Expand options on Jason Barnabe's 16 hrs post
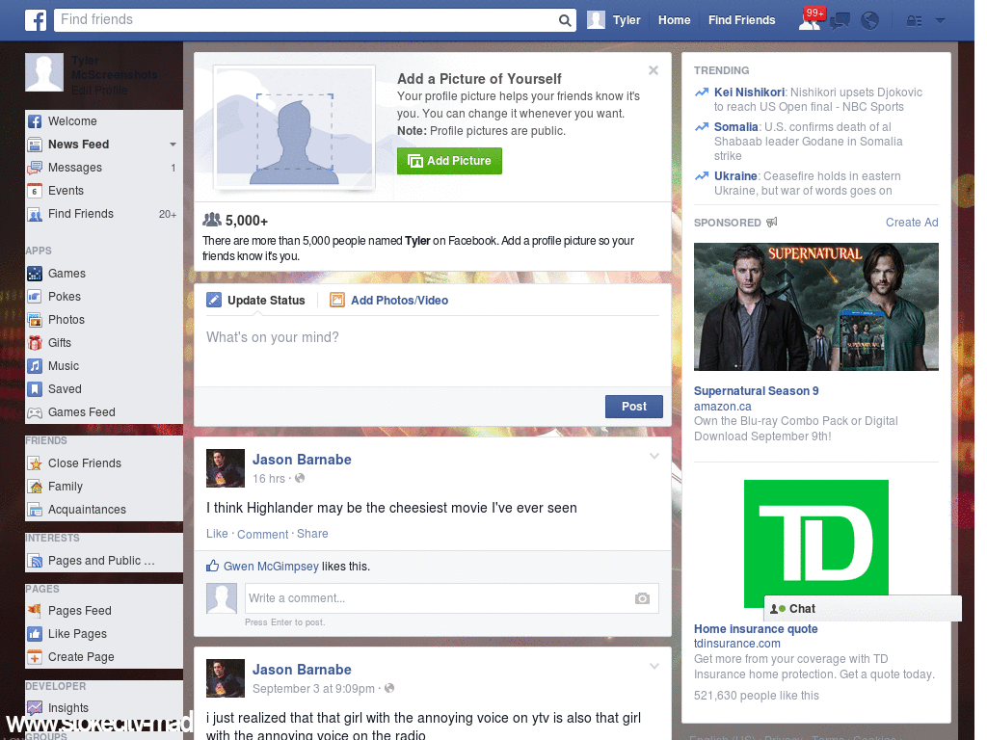 (x=654, y=456)
